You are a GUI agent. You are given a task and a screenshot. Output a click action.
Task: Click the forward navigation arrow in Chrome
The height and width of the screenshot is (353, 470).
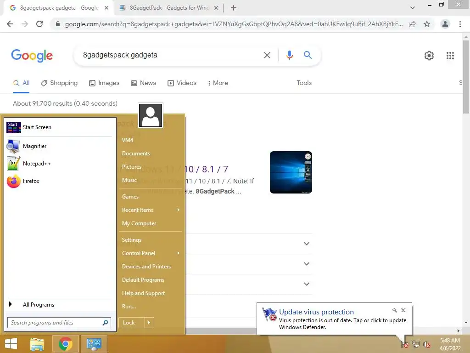[25, 24]
